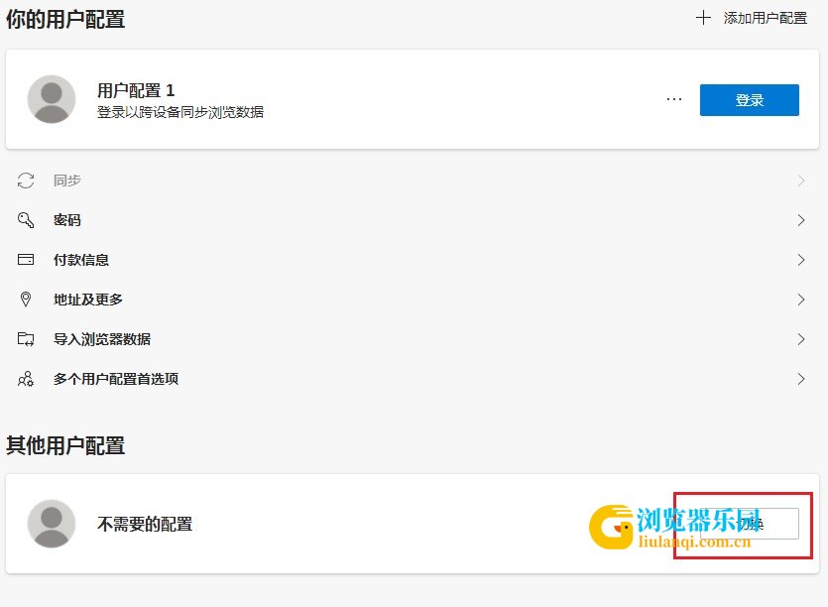Viewport: 828px width, 607px height.
Task: Click the 用户配置 1 profile name
Action: click(x=136, y=90)
